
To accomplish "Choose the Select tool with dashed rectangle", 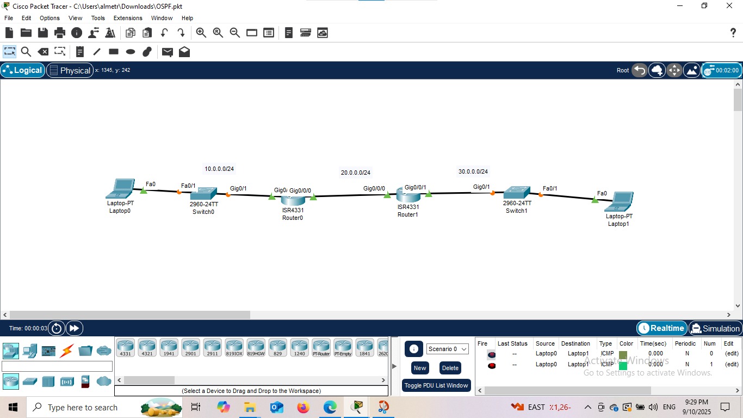I will tap(10, 52).
